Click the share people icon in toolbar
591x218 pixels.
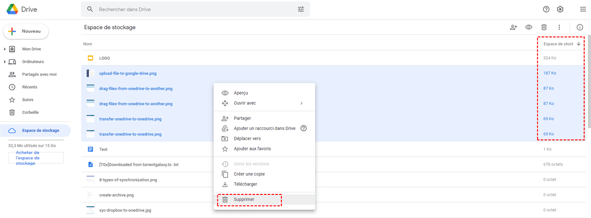point(513,27)
